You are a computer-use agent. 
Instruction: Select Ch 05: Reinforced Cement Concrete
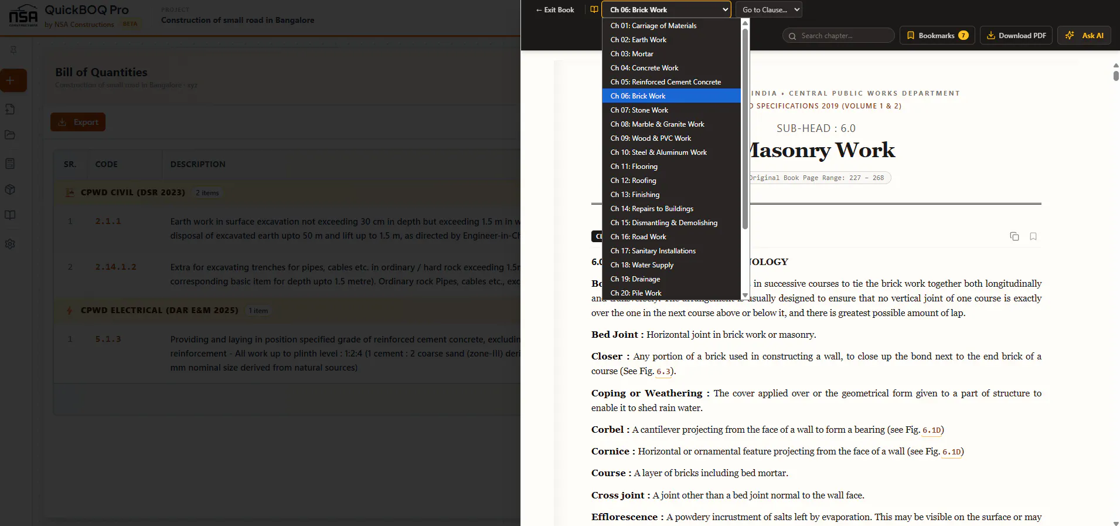pyautogui.click(x=672, y=82)
